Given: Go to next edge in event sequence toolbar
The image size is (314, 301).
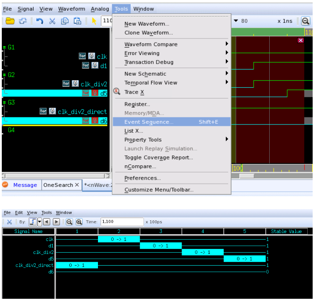Looking at the screenshot, I should click(56, 222).
